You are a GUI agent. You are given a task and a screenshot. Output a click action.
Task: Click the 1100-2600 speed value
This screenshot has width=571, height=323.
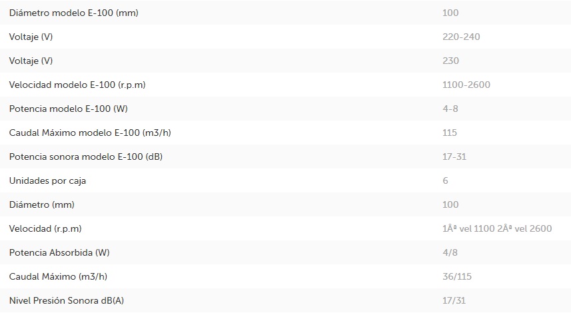[x=466, y=85]
